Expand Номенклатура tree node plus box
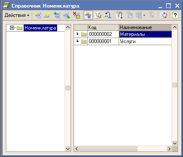 pyautogui.click(x=12, y=28)
